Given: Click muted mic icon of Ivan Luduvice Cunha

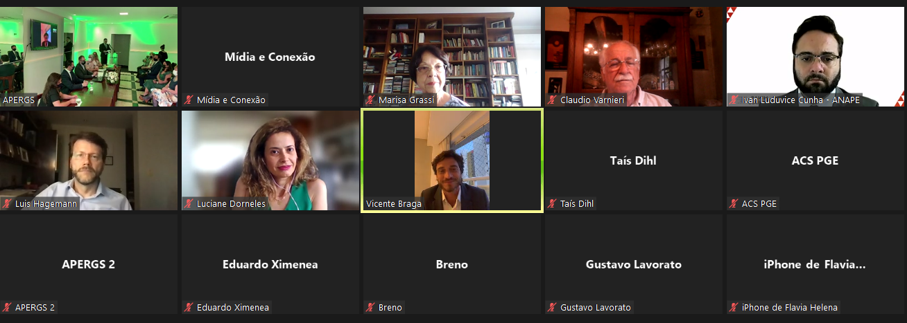Looking at the screenshot, I should (734, 100).
